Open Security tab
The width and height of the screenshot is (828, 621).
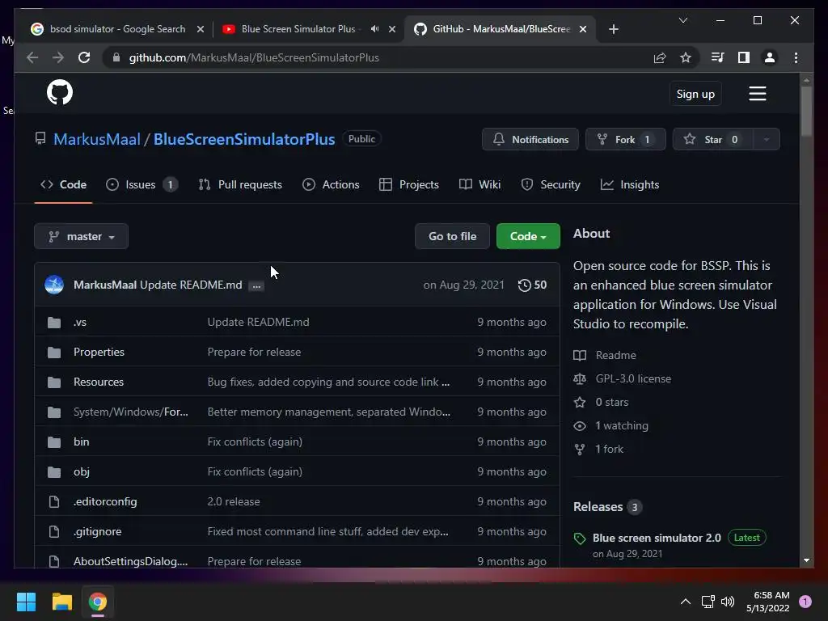click(551, 185)
